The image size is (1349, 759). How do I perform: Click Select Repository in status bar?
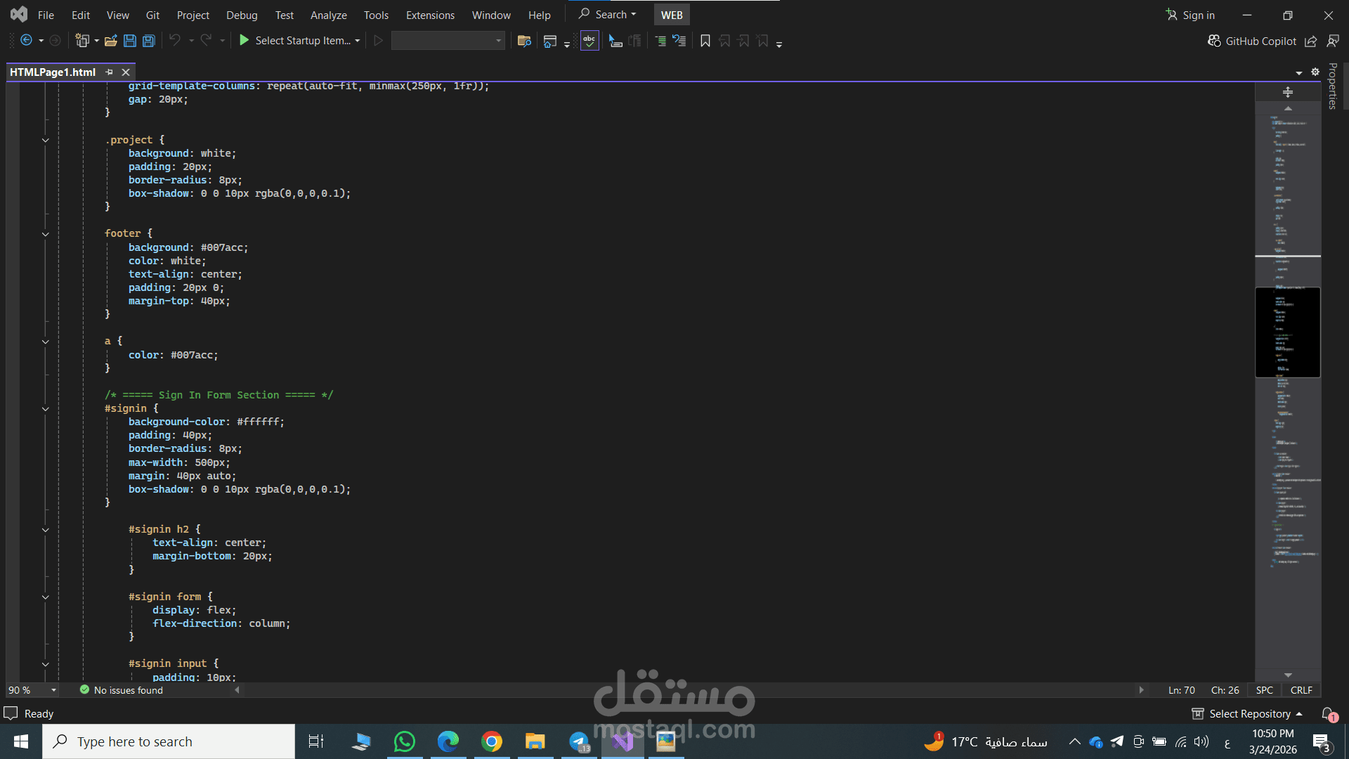[x=1249, y=713]
